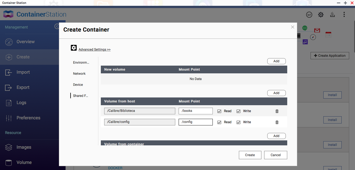The height and width of the screenshot is (170, 355).
Task: Collapse Advanced Settings link
Action: [x=94, y=50]
